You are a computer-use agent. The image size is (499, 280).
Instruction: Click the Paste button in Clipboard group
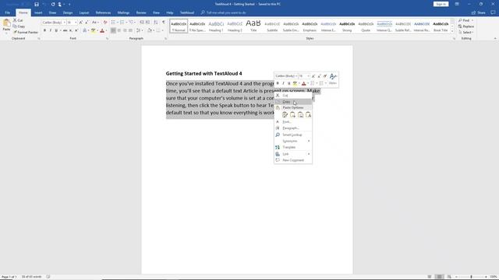[x=6, y=26]
